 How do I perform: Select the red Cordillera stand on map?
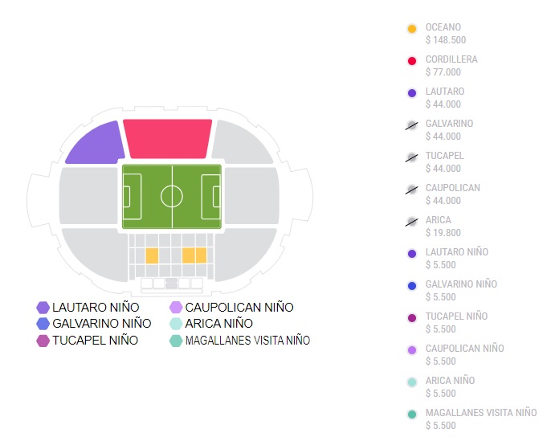tap(168, 138)
